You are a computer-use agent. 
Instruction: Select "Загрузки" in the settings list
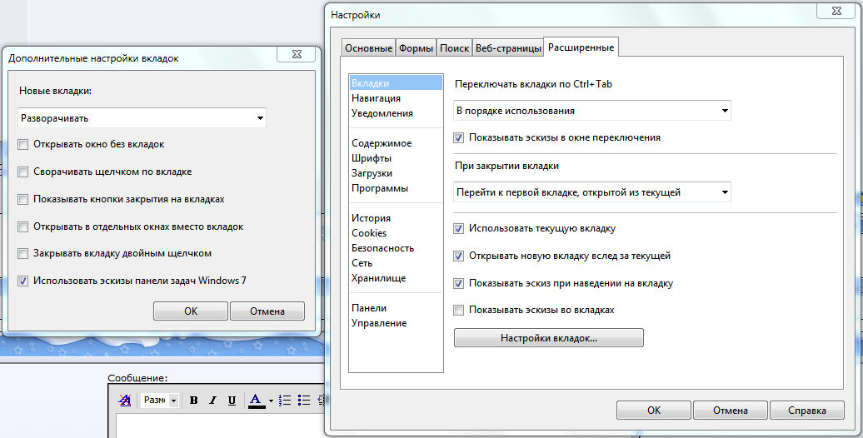(x=396, y=172)
